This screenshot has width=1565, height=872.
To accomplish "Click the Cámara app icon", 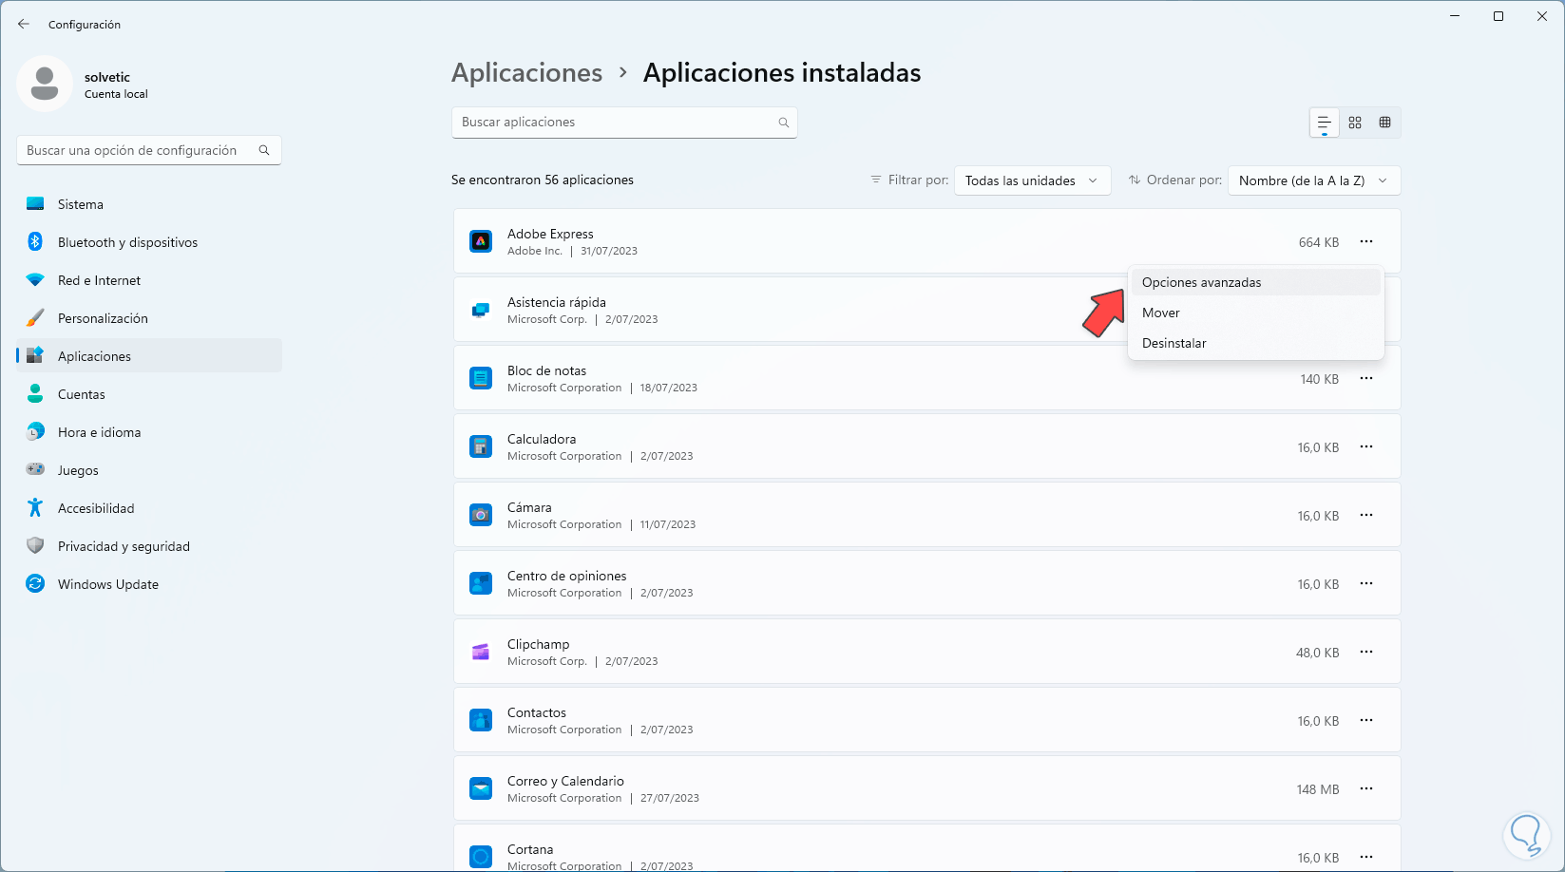I will [481, 516].
